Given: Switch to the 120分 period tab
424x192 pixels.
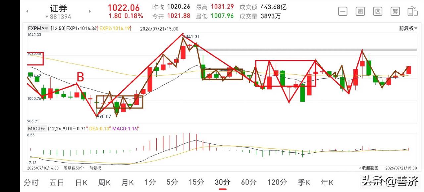Looking at the screenshot, I should (277, 182).
